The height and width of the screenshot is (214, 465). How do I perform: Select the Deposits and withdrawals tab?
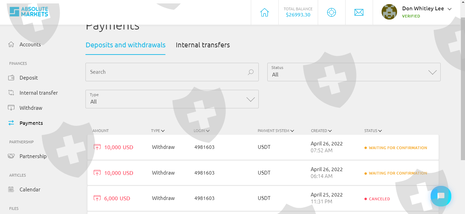pyautogui.click(x=126, y=45)
